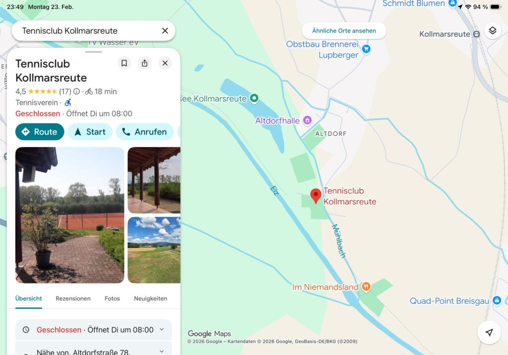Expand the Altdorfstraße 78 address row
This screenshot has height=355, width=508.
point(94,349)
